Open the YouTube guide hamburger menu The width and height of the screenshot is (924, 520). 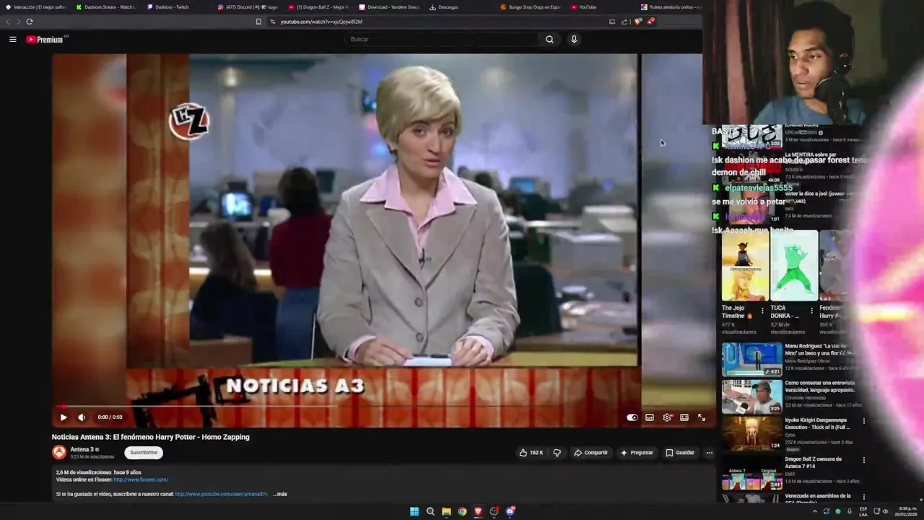pyautogui.click(x=12, y=39)
